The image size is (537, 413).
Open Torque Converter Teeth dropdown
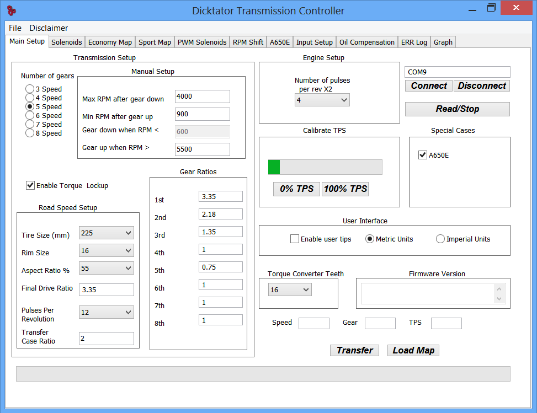[290, 290]
